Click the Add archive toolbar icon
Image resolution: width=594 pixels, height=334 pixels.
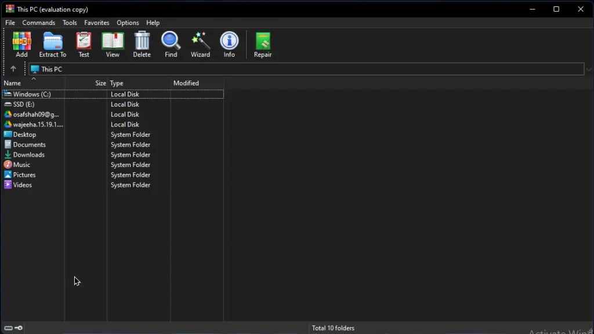[21, 42]
